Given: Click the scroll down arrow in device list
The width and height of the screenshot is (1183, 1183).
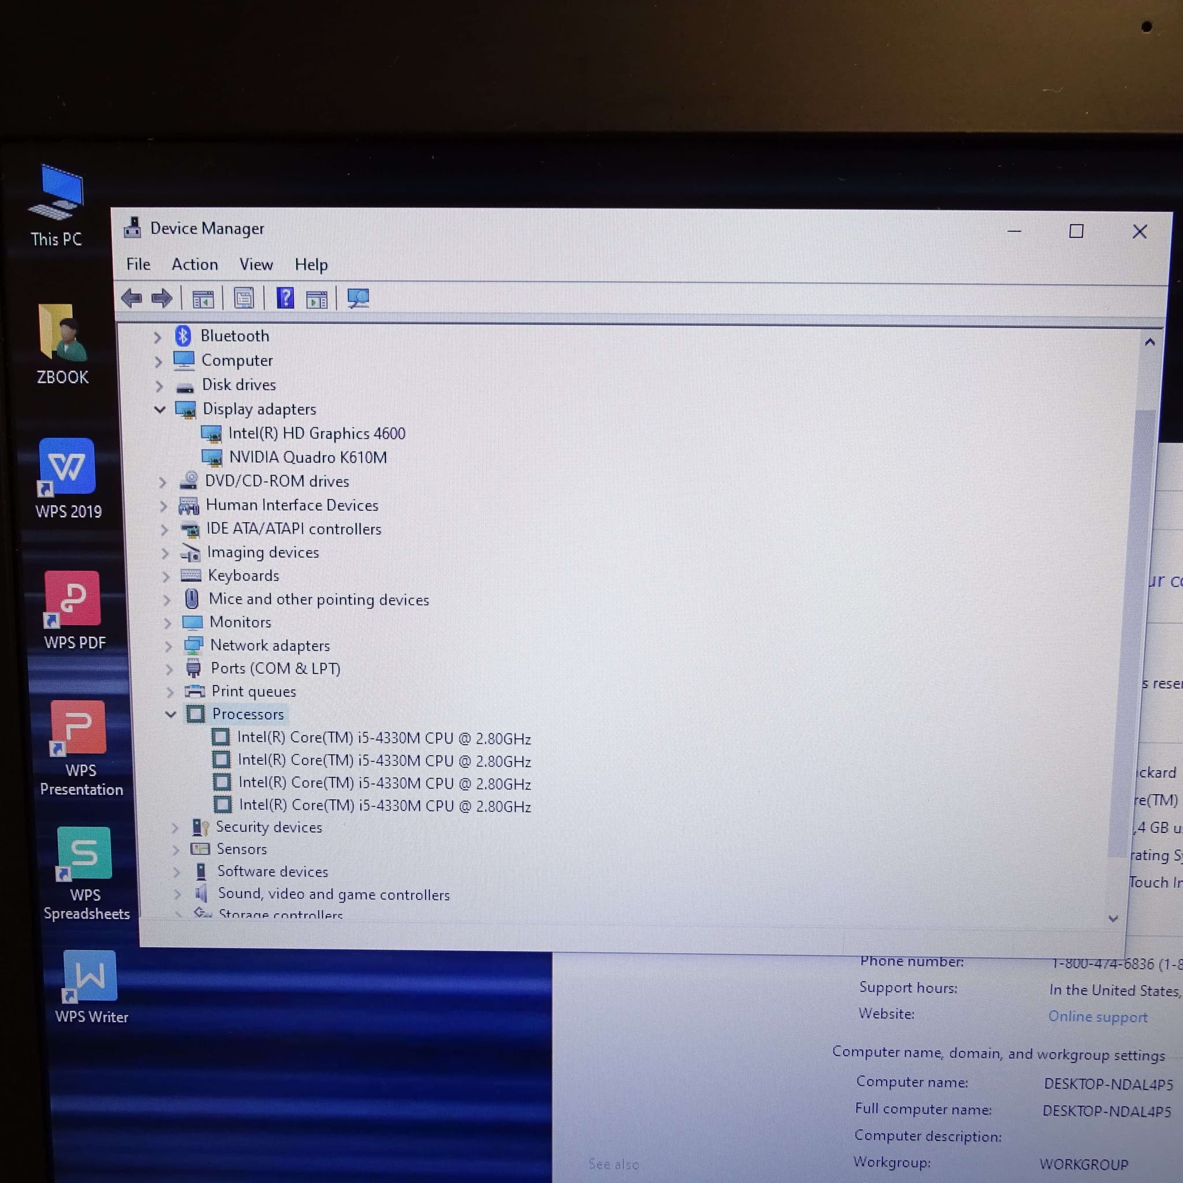Looking at the screenshot, I should 1113,918.
